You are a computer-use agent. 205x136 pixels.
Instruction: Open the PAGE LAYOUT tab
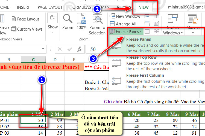[50, 7]
